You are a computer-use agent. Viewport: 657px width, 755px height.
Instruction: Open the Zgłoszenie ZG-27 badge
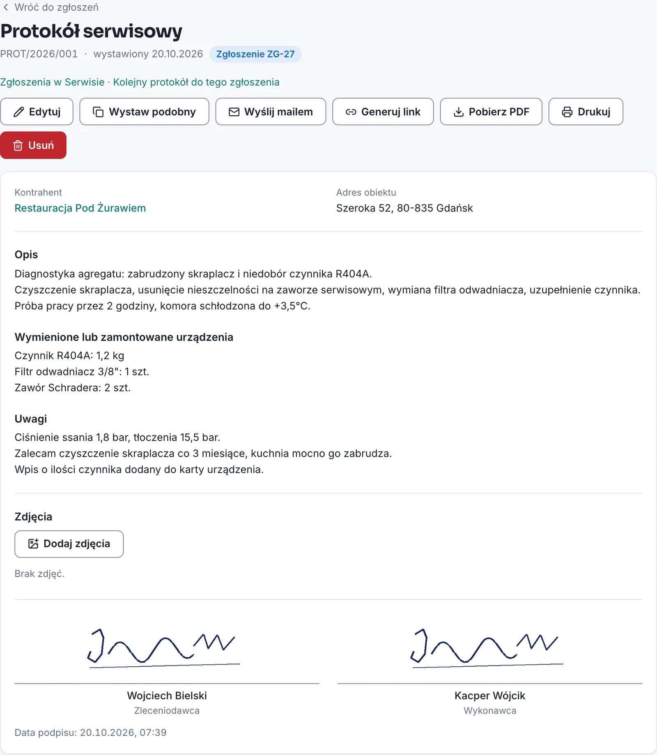click(x=255, y=54)
